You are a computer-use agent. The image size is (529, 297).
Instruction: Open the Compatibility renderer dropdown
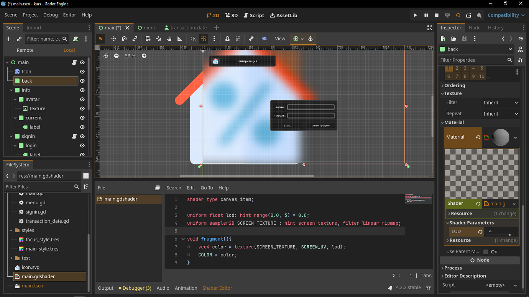506,15
